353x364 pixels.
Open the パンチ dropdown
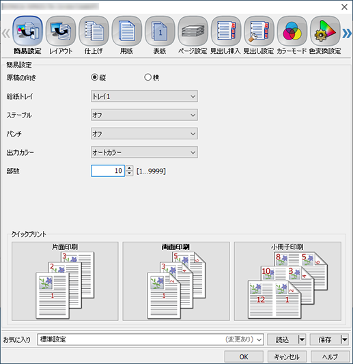point(144,133)
